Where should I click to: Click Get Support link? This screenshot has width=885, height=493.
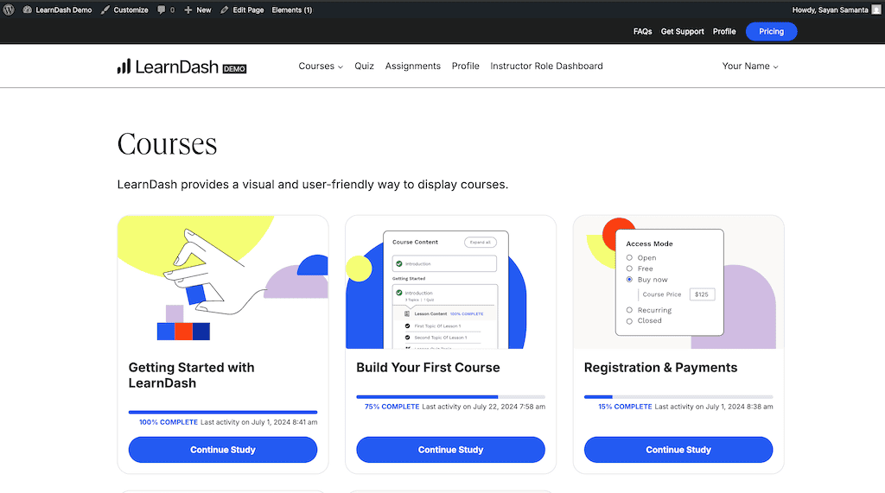683,32
